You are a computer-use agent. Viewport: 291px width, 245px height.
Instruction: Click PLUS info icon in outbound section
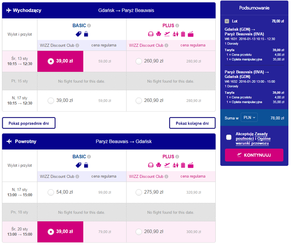click(x=178, y=25)
